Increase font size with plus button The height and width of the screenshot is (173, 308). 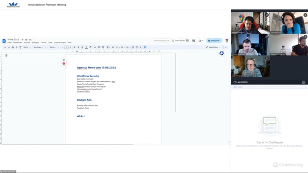(70, 47)
